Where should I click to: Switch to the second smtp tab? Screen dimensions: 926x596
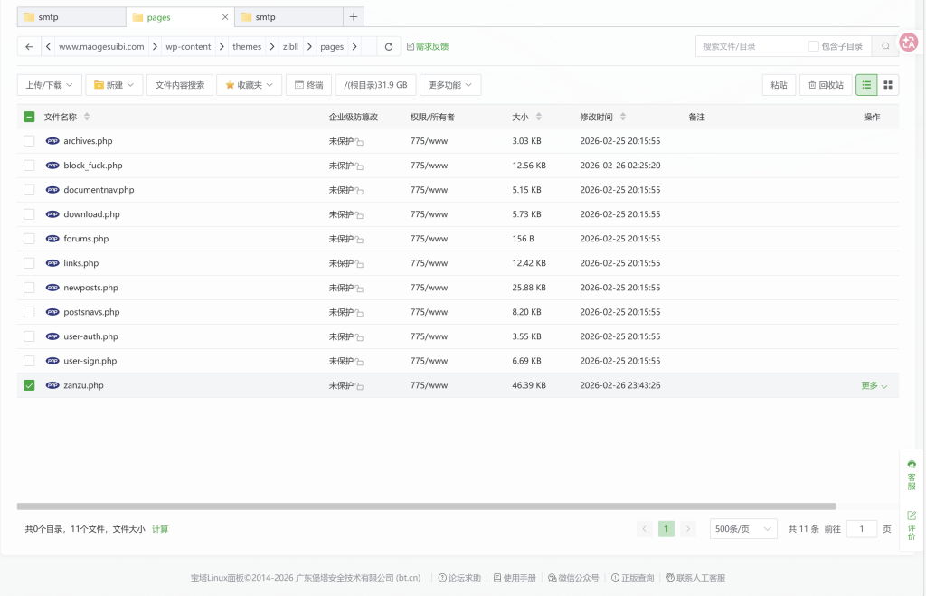[288, 17]
